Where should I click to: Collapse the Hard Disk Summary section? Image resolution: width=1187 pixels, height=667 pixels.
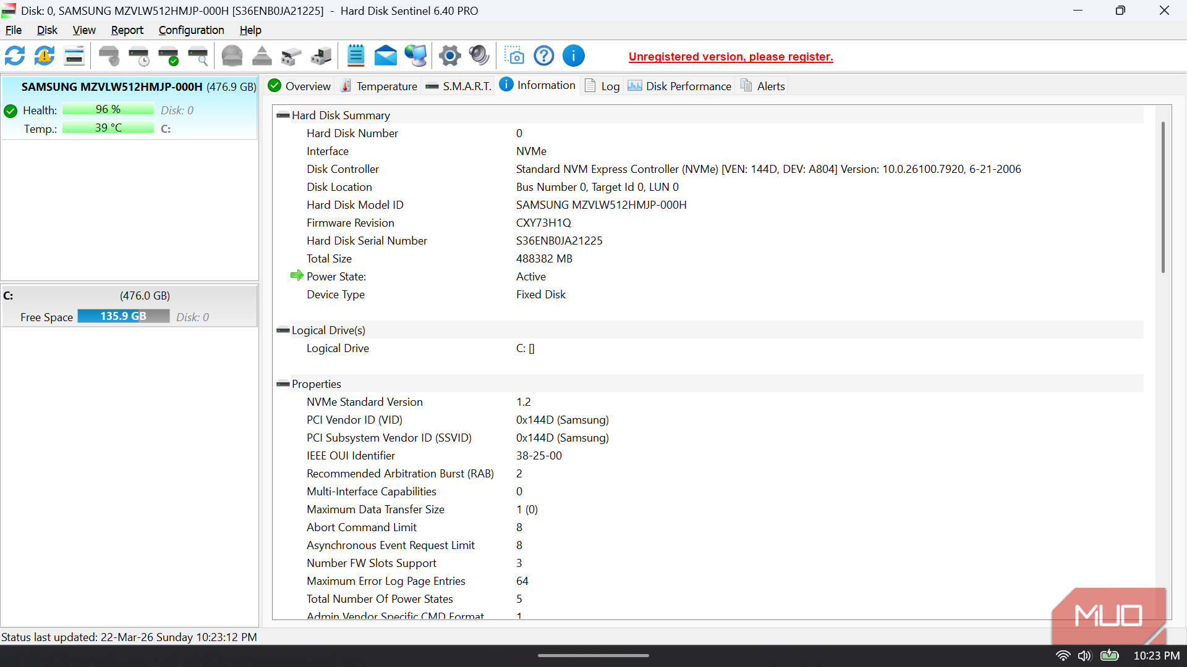[x=283, y=115]
